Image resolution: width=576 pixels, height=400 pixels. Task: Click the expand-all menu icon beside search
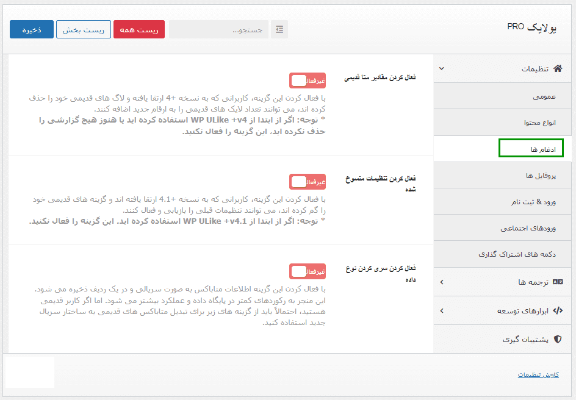point(279,29)
